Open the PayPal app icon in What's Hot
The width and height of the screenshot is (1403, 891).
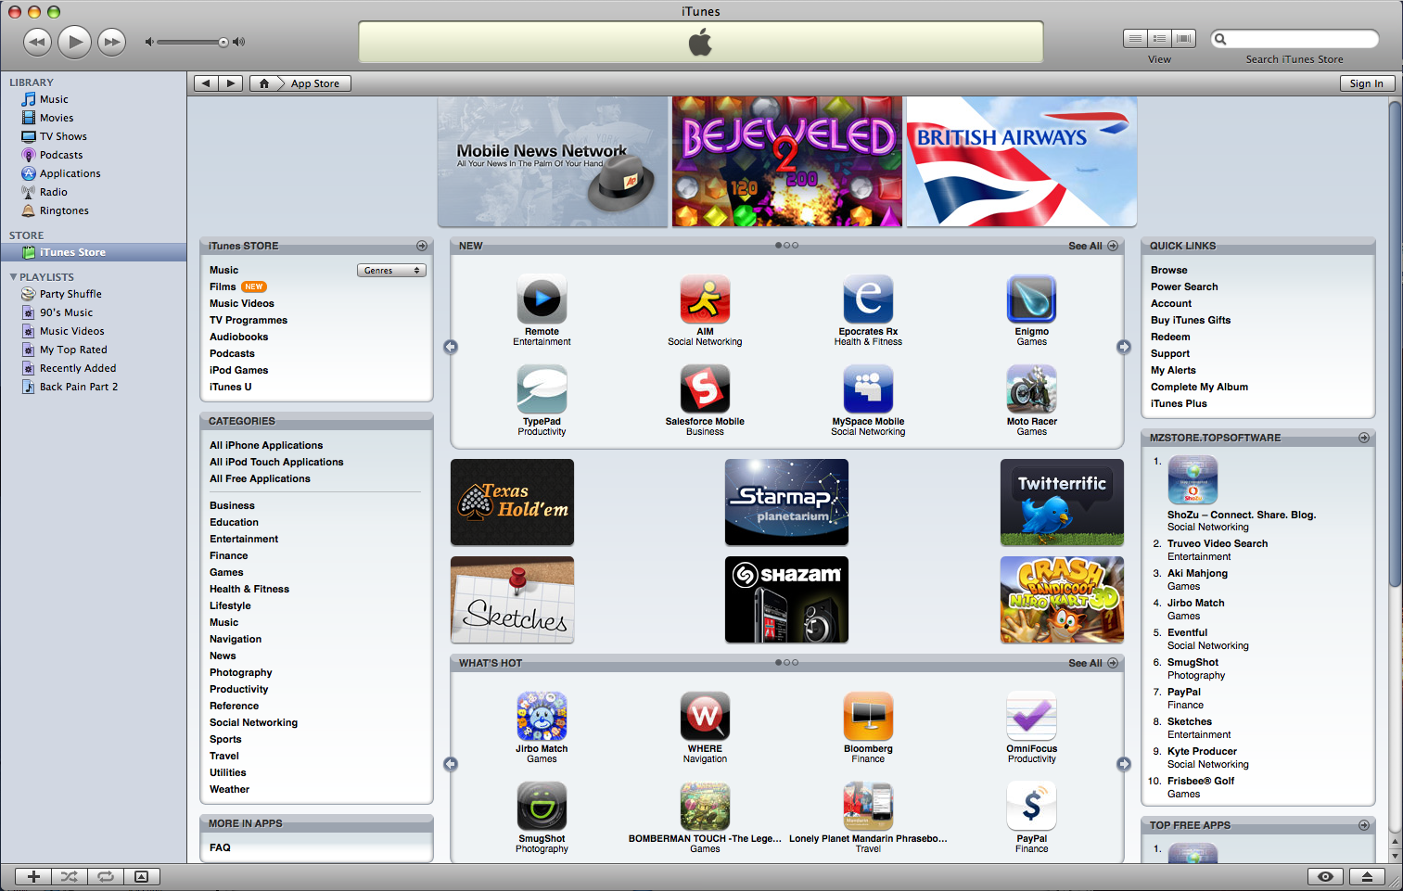[x=1031, y=807]
